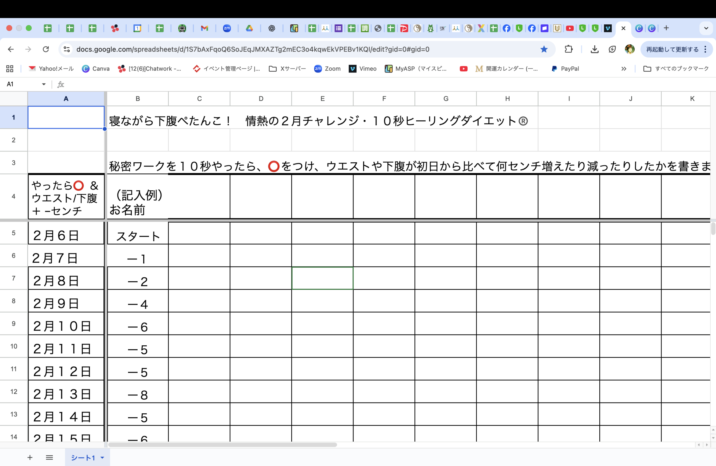Reload the page with the refresh icon
This screenshot has height=466, width=716.
click(x=46, y=49)
